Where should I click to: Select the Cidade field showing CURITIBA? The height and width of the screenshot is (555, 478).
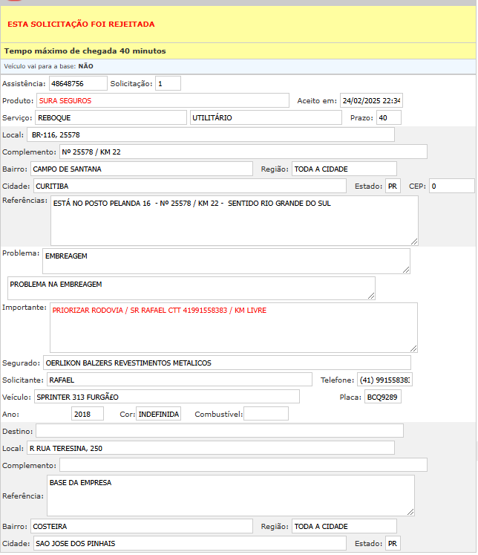189,186
